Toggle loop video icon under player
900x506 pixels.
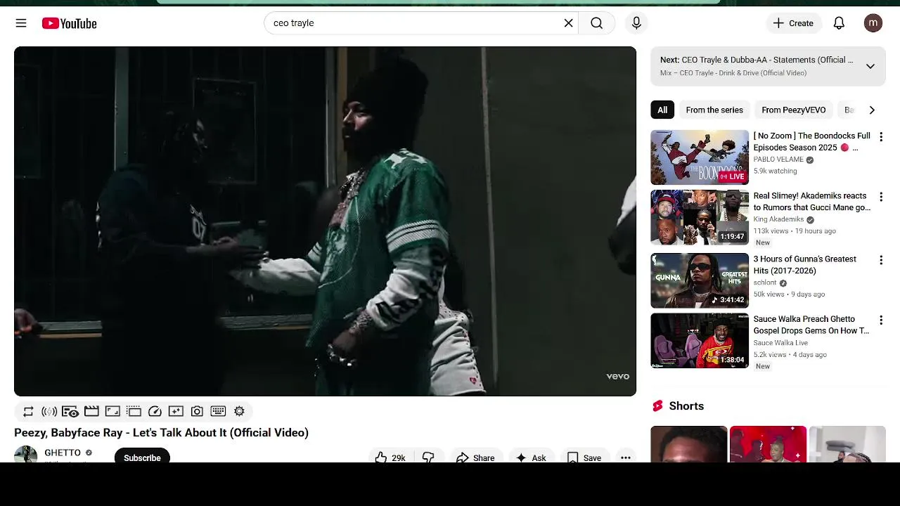tap(28, 411)
